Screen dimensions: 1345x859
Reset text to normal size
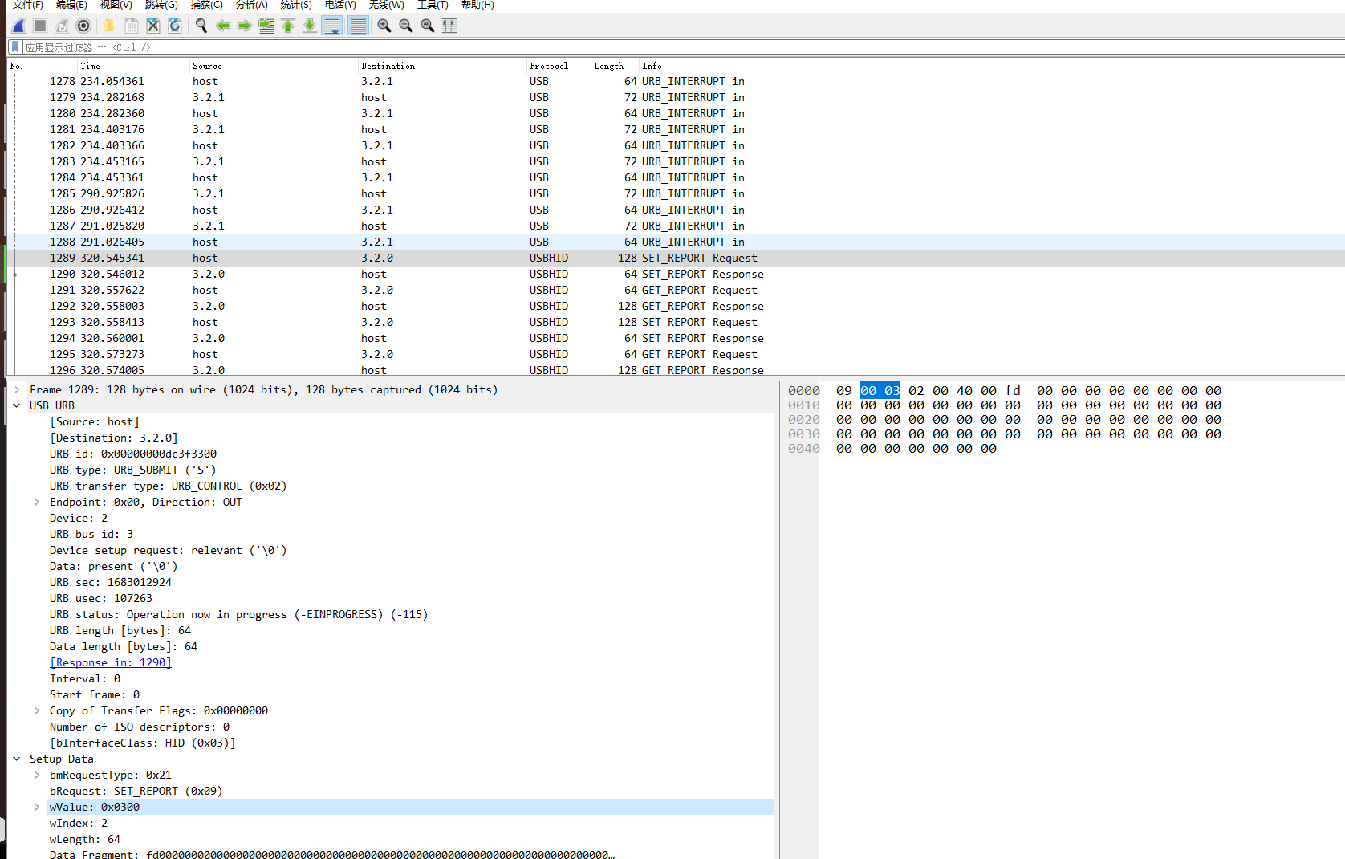click(428, 26)
